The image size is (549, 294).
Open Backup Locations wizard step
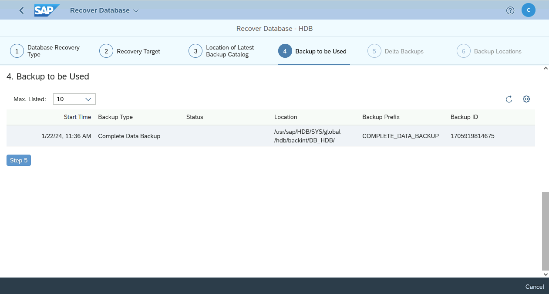(x=497, y=51)
